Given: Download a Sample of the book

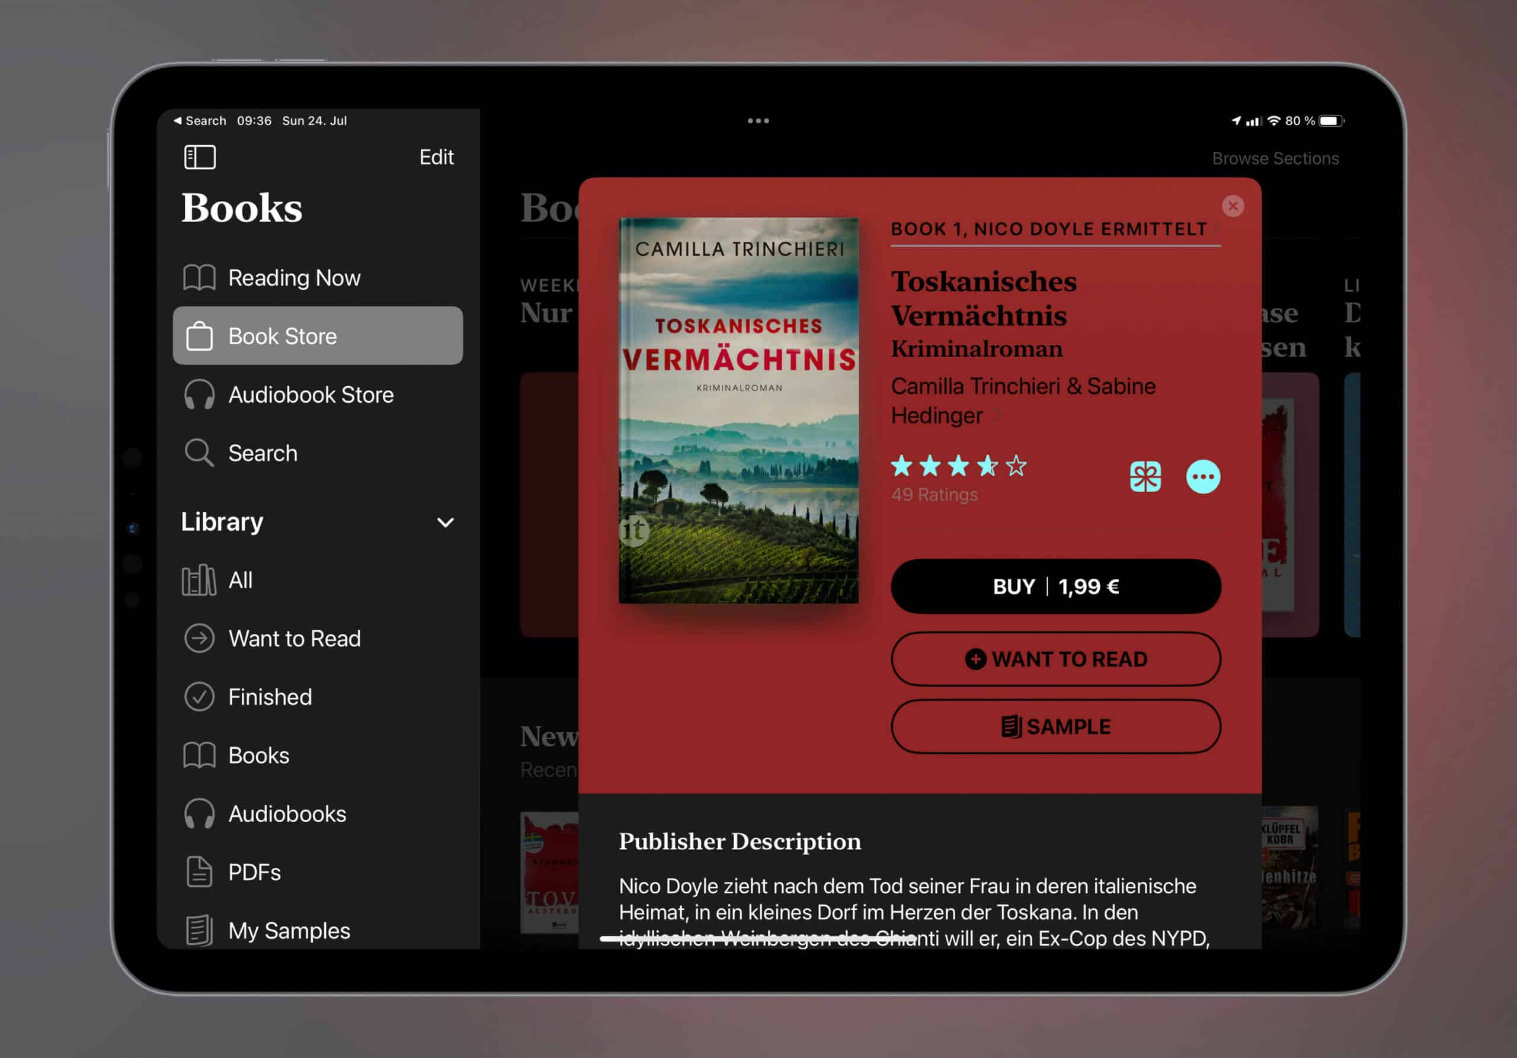Looking at the screenshot, I should tap(1056, 726).
